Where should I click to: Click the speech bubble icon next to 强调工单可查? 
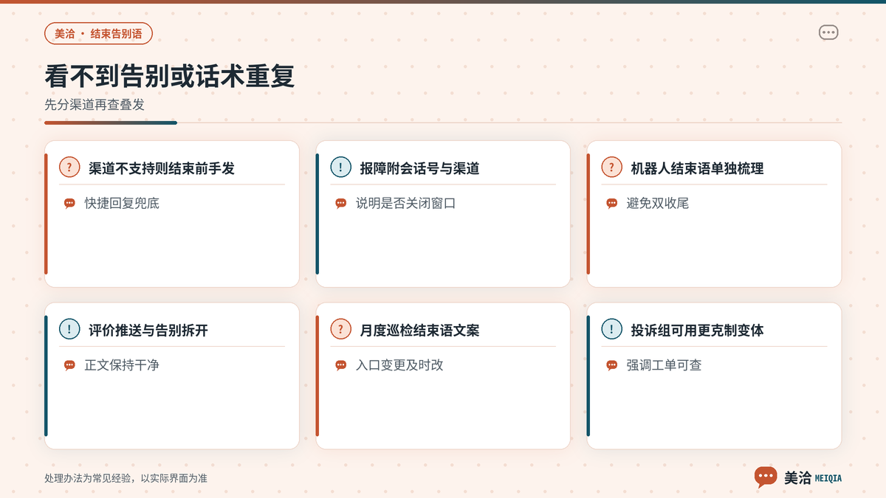point(611,365)
